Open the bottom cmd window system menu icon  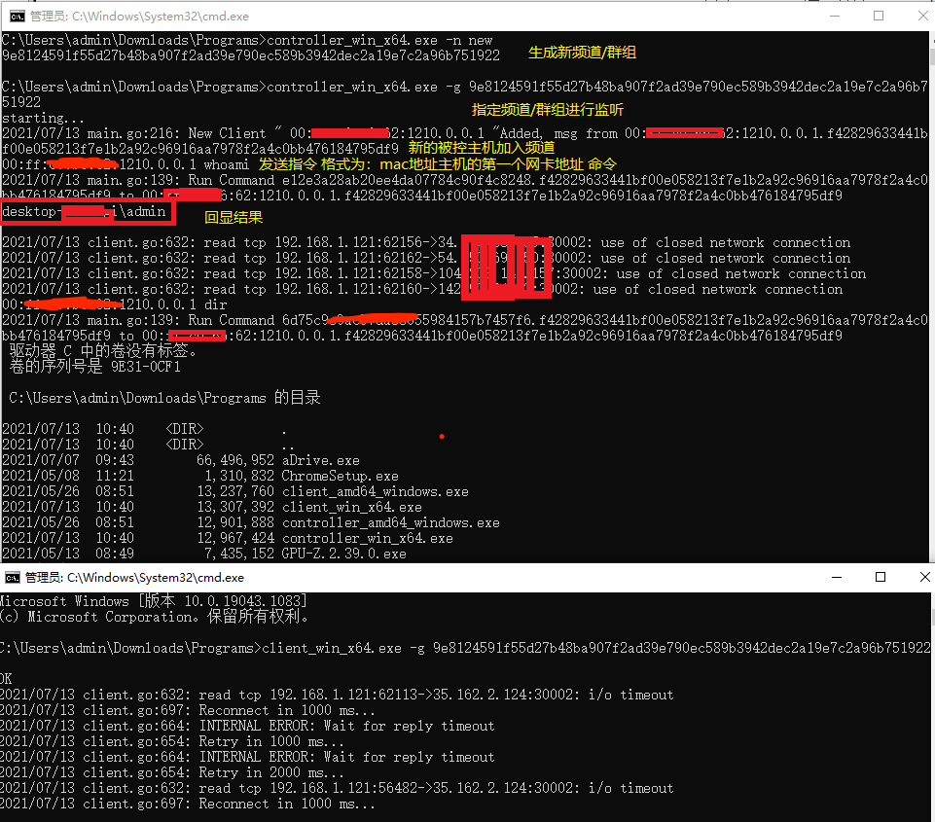(x=13, y=578)
